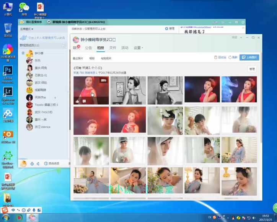The image size is (277, 222).
Task: Toggle the 中 Chinese input mode on IME bar
Action: pyautogui.click(x=13, y=210)
